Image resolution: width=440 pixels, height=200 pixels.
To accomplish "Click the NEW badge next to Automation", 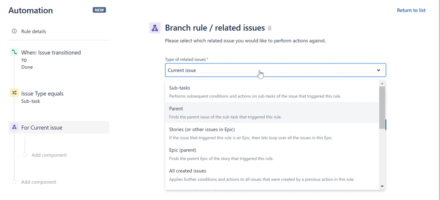I will pyautogui.click(x=100, y=11).
